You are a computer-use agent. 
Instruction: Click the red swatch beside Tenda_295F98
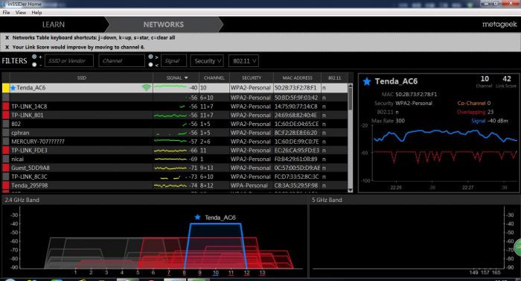pyautogui.click(x=6, y=186)
